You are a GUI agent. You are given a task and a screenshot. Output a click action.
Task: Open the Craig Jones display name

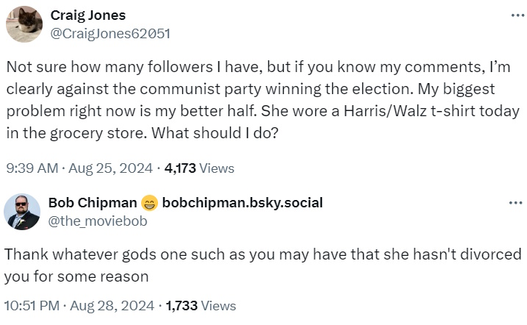(x=87, y=15)
